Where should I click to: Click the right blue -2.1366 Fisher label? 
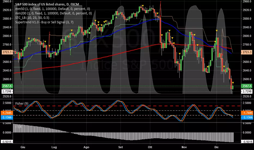point(247,117)
